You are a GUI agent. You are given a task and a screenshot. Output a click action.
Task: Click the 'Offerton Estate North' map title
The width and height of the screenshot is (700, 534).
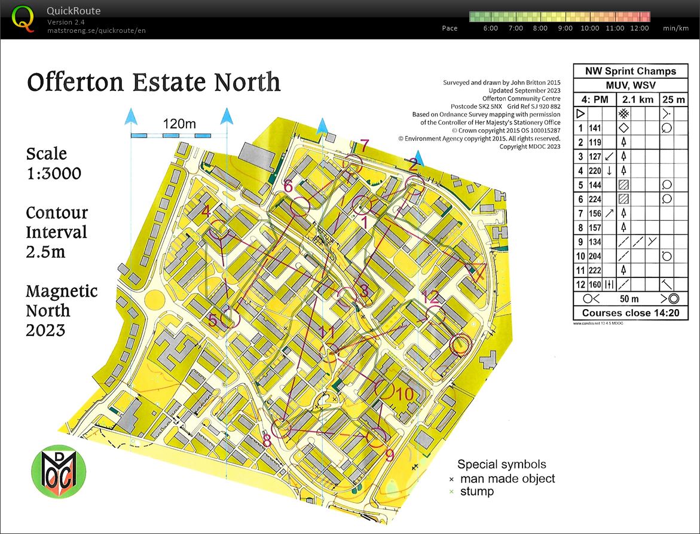pos(154,82)
